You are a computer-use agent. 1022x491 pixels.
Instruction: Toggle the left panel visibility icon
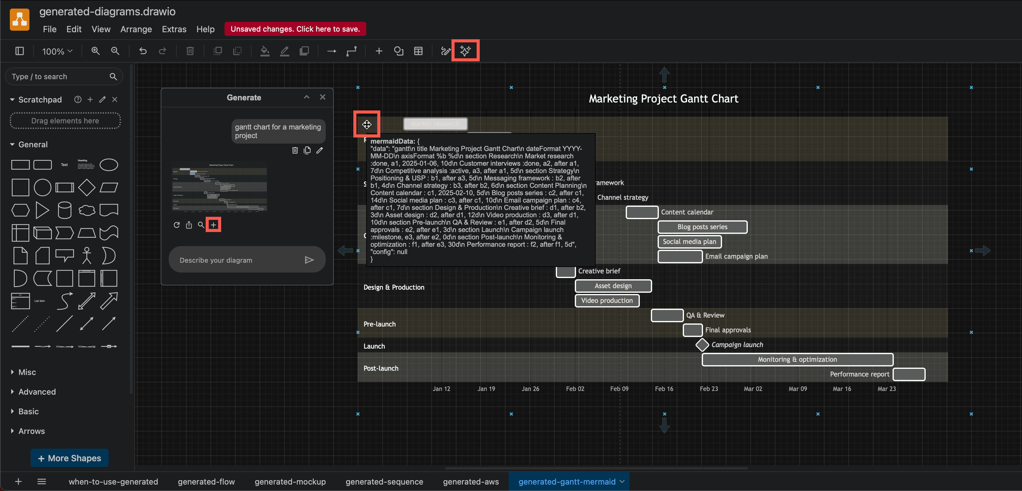click(x=19, y=51)
